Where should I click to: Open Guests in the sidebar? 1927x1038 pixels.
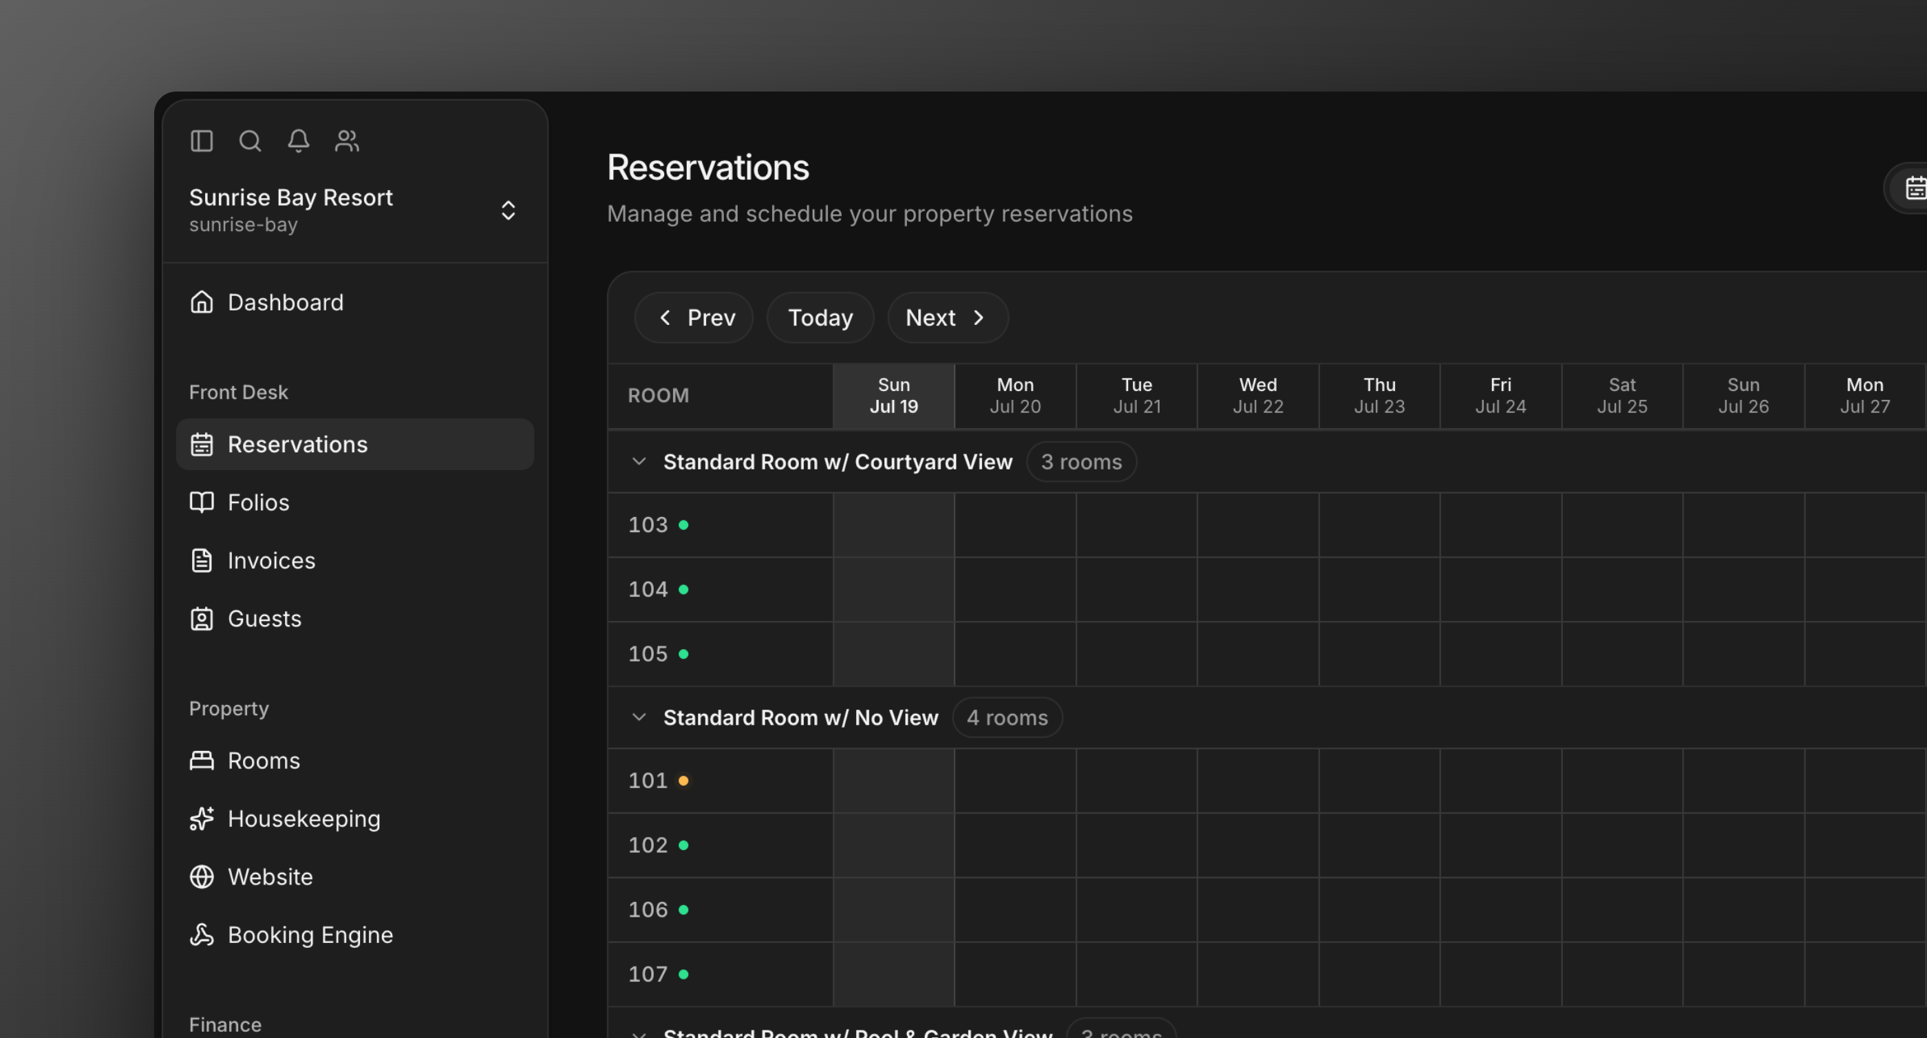click(x=354, y=619)
